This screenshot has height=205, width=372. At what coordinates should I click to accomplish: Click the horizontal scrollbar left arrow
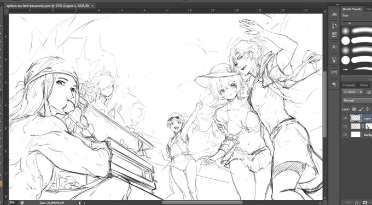point(84,203)
